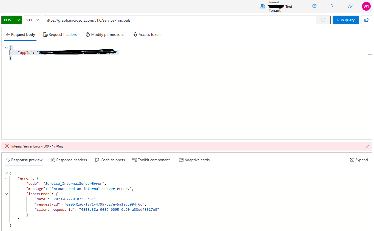374x231 pixels.
Task: Click the Run query button
Action: 345,20
